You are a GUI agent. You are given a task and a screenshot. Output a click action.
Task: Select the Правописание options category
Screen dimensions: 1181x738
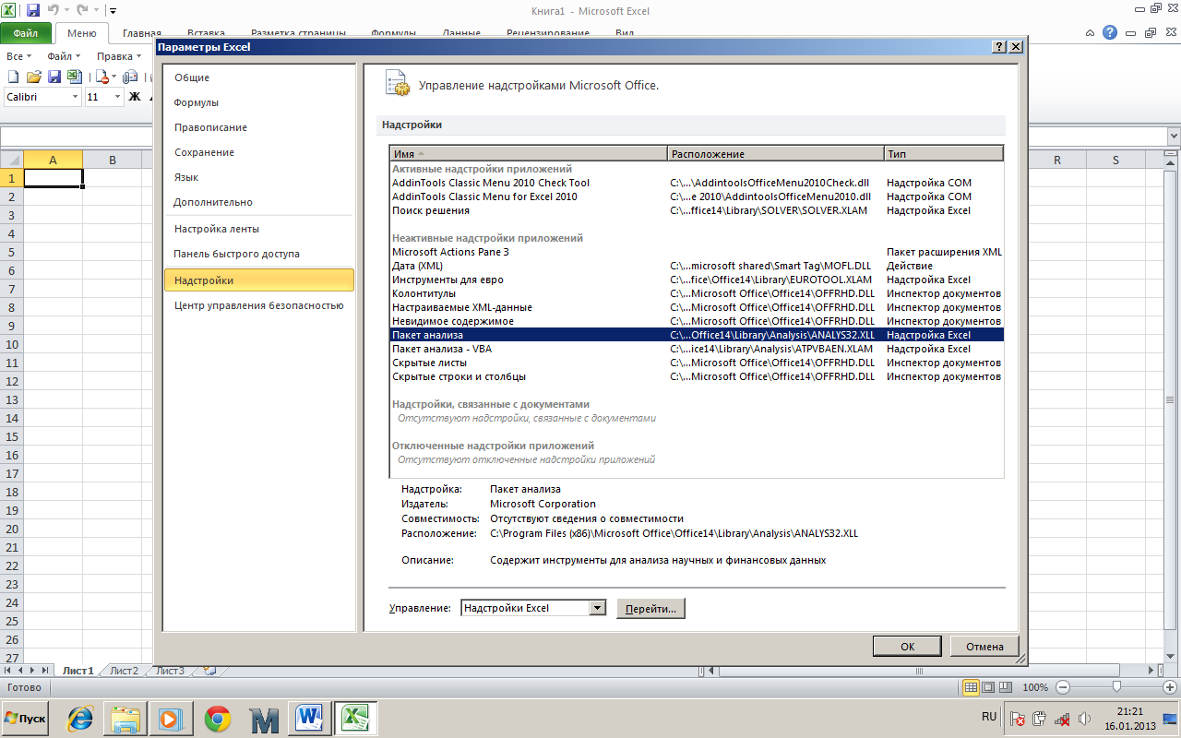tap(258, 127)
